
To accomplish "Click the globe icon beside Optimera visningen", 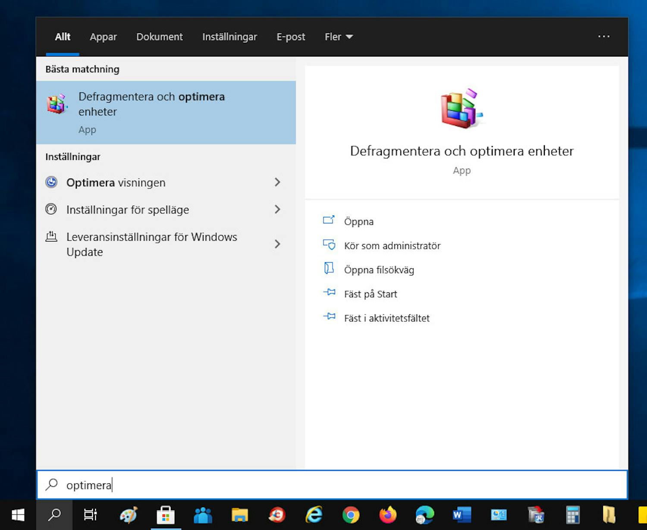I will [x=51, y=182].
